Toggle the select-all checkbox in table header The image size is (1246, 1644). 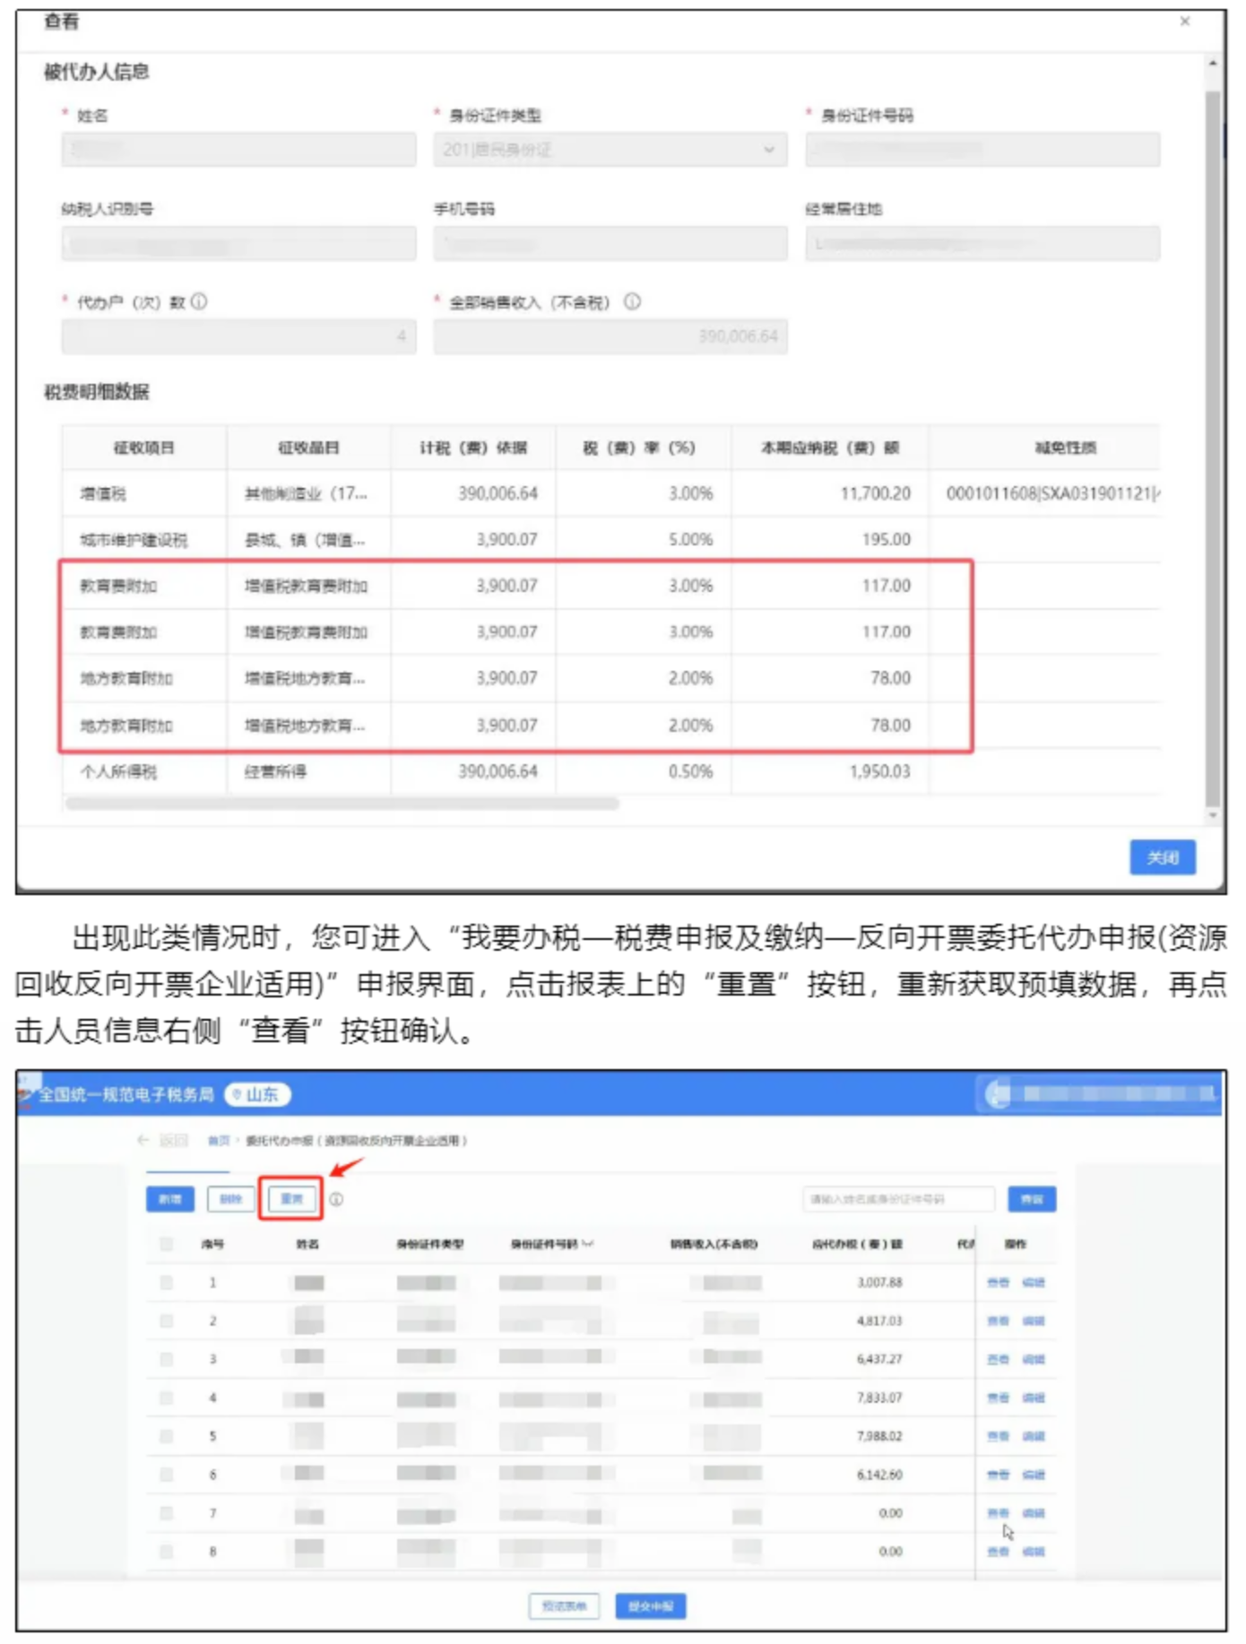[x=167, y=1244]
